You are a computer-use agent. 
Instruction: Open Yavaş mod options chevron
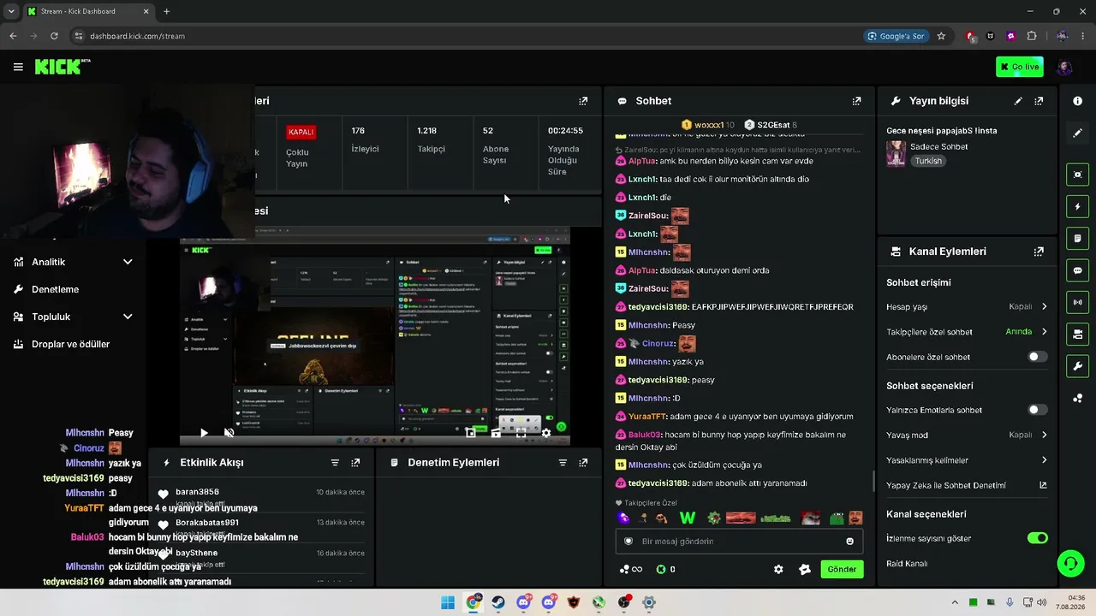[1044, 435]
